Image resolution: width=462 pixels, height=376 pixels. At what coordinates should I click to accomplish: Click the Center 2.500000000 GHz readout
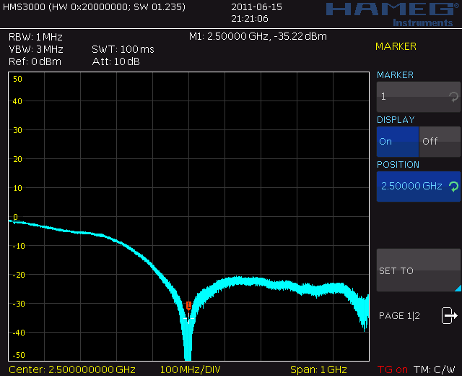(x=72, y=369)
